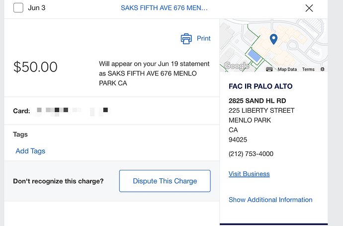Viewport: 343px width, 226px height.
Task: Click the Print link text
Action: pyautogui.click(x=204, y=38)
